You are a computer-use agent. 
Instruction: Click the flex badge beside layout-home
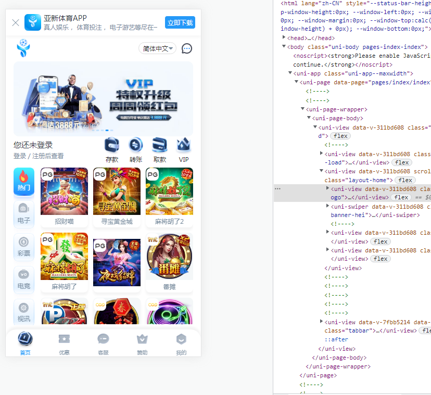pyautogui.click(x=405, y=180)
